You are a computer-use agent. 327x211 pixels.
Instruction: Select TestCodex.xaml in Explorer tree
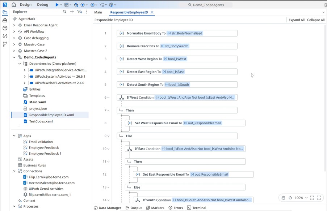point(41,121)
